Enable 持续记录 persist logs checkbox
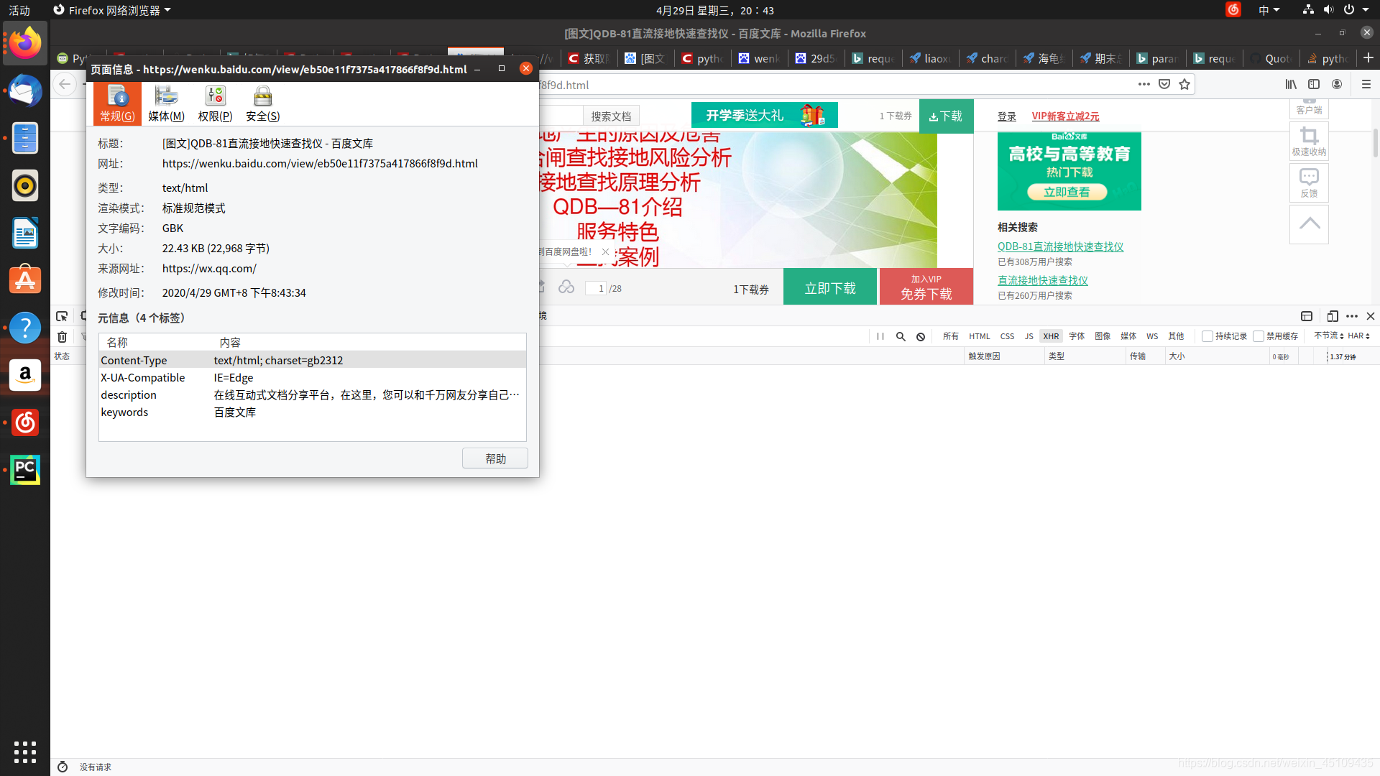 [x=1207, y=336]
